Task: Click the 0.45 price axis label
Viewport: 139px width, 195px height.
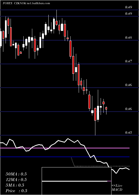Action: (x=128, y=132)
